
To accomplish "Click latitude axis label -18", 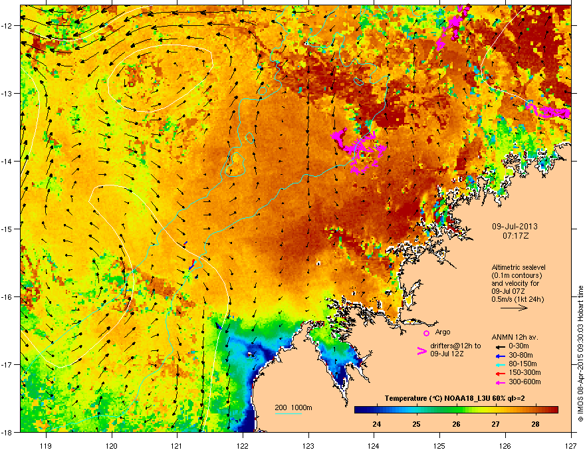I will coord(7,432).
